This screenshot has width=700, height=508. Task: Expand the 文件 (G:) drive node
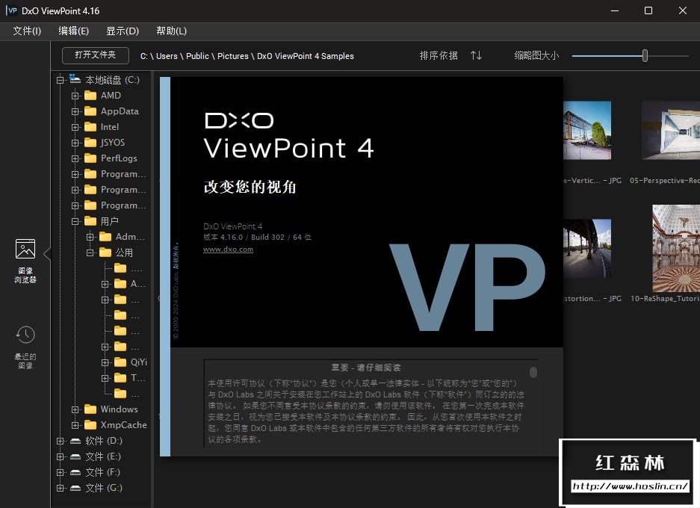click(61, 488)
